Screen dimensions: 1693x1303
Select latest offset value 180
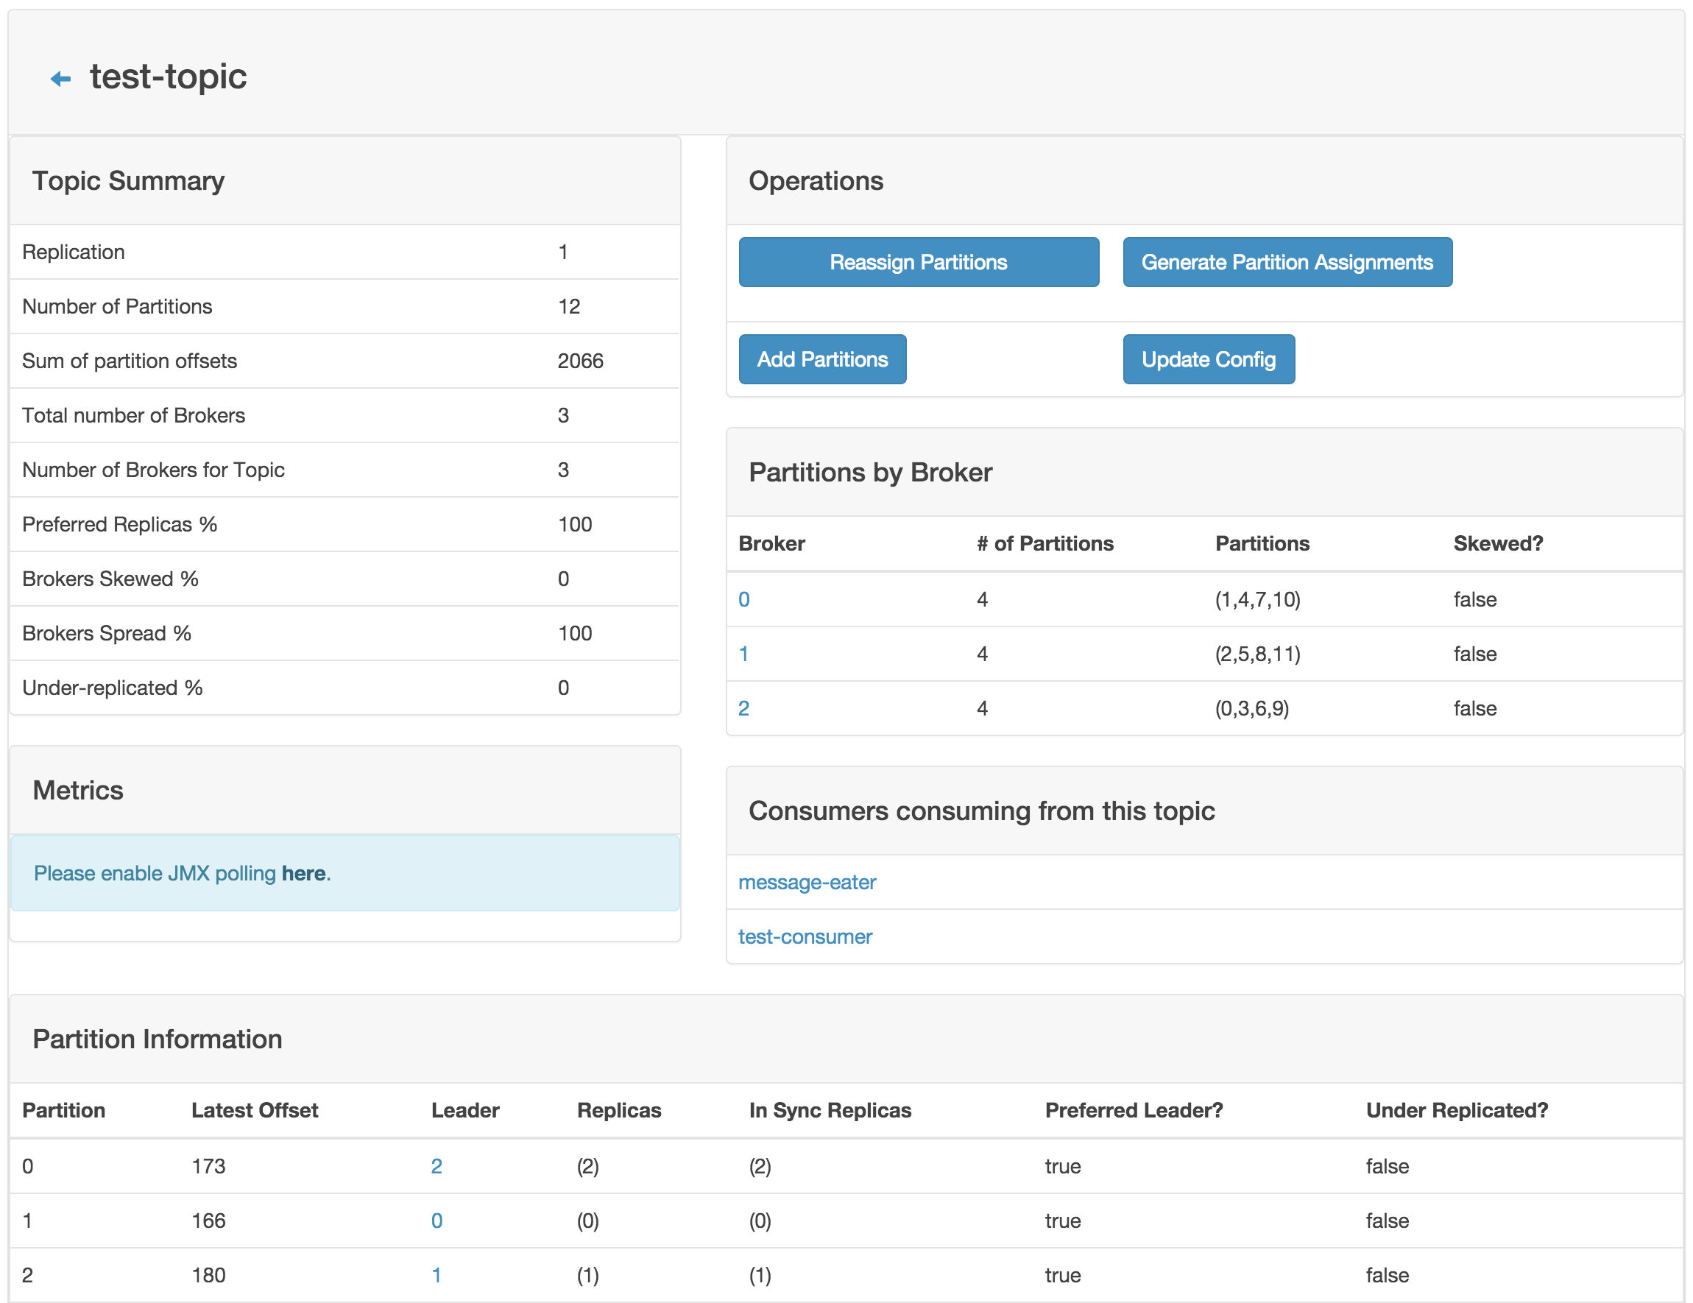click(208, 1274)
